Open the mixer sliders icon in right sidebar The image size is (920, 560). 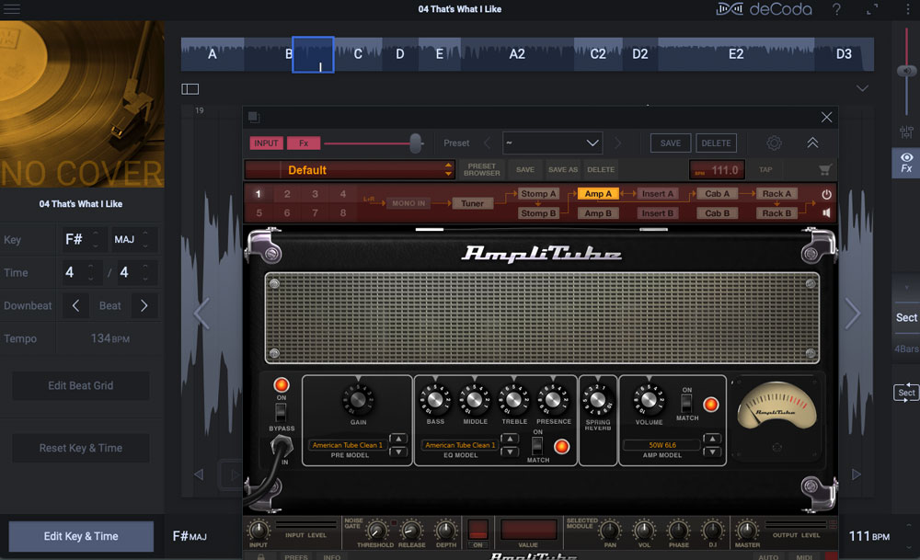point(906,131)
